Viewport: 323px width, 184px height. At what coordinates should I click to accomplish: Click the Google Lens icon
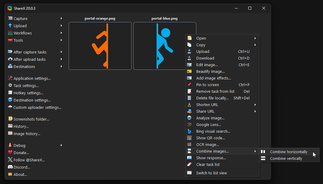(189, 124)
